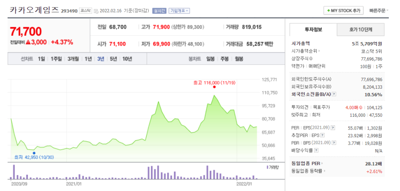The width and height of the screenshot is (400, 191).
Task: Click the purple 거래량 legend marker
Action: click(x=268, y=167)
